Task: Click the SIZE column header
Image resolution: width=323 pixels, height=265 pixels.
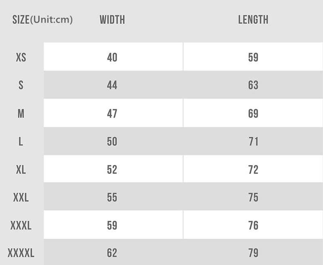Action: [42, 20]
